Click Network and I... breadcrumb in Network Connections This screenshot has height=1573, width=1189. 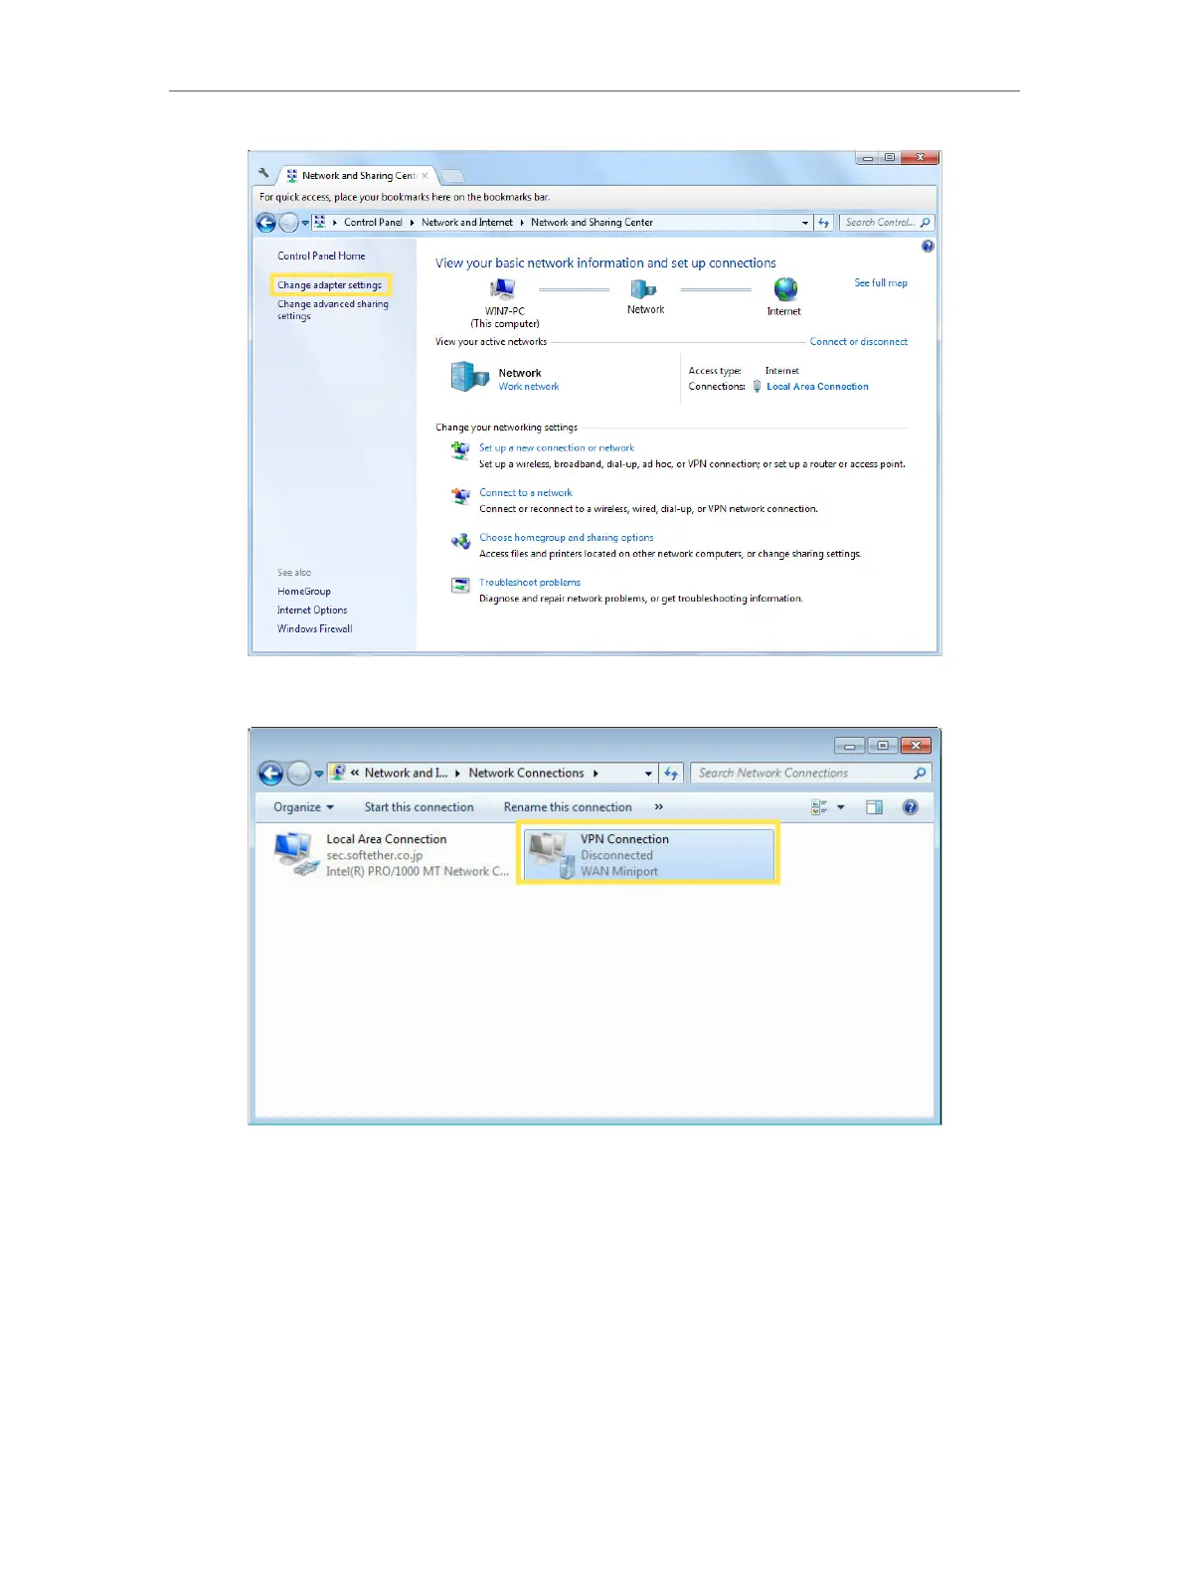[x=406, y=774]
